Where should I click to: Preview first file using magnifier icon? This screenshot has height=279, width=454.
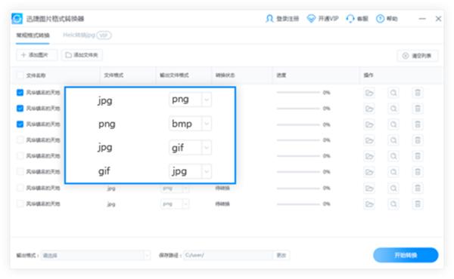pyautogui.click(x=393, y=93)
